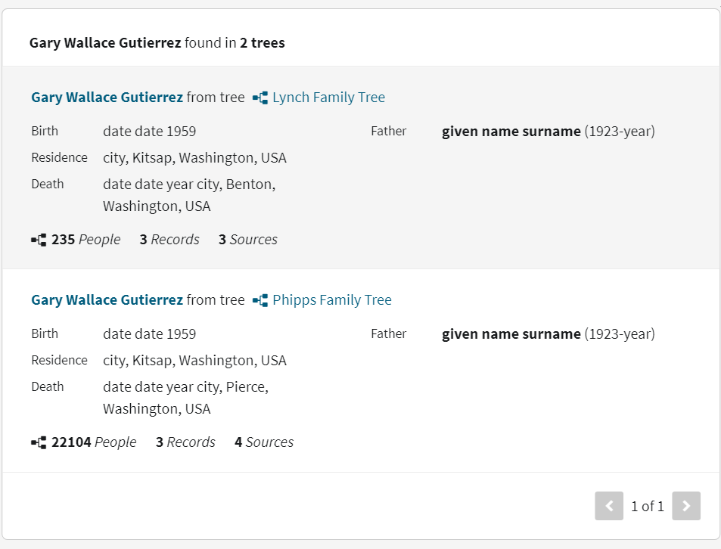Open Gary Wallace Gutierrez in Lynch tree
The height and width of the screenshot is (549, 721).
[107, 98]
